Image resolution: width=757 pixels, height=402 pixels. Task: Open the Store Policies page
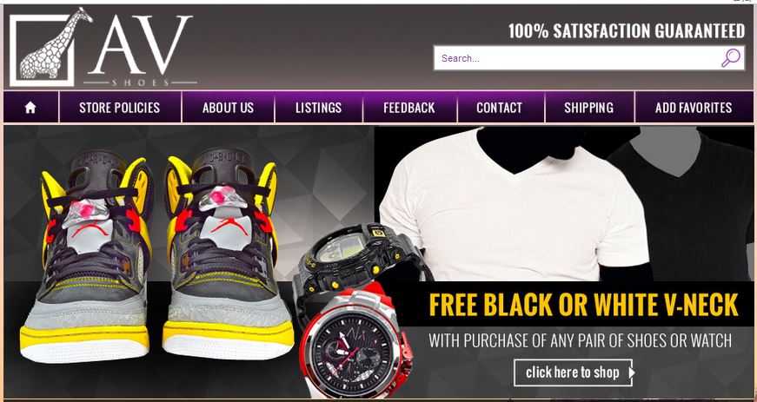pyautogui.click(x=120, y=107)
